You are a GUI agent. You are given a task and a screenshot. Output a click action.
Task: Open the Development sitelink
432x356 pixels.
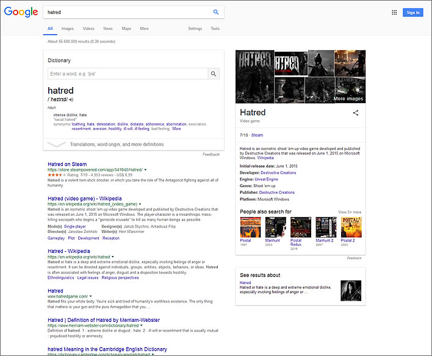pyautogui.click(x=88, y=238)
